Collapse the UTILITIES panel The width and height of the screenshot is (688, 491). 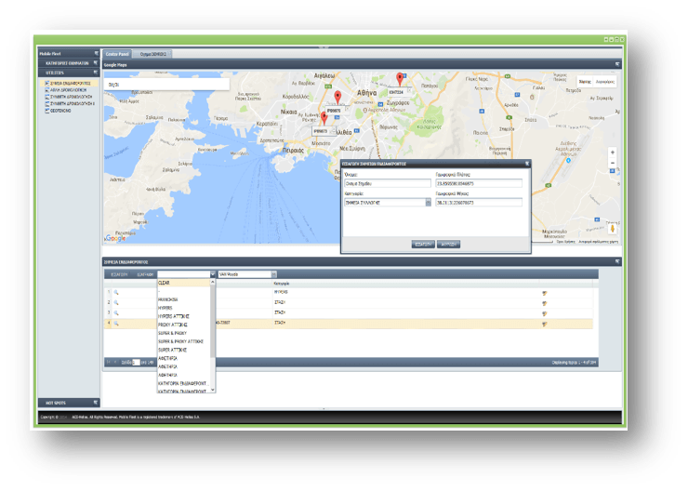coord(96,73)
